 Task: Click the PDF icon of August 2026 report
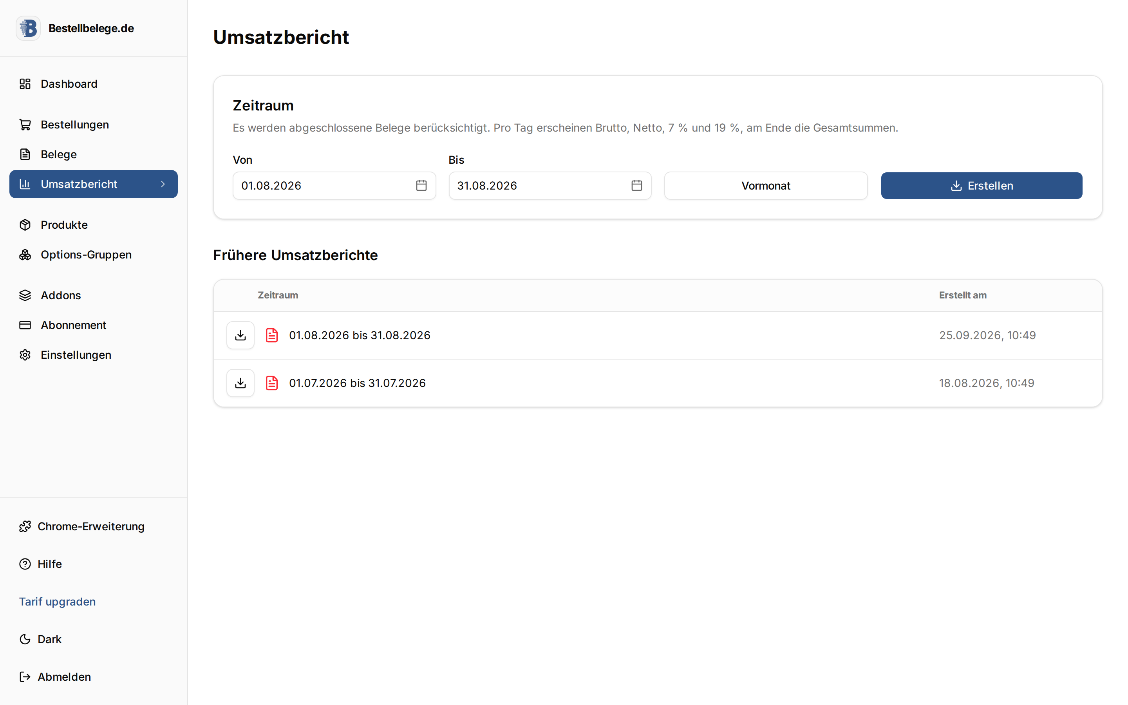[x=272, y=335]
